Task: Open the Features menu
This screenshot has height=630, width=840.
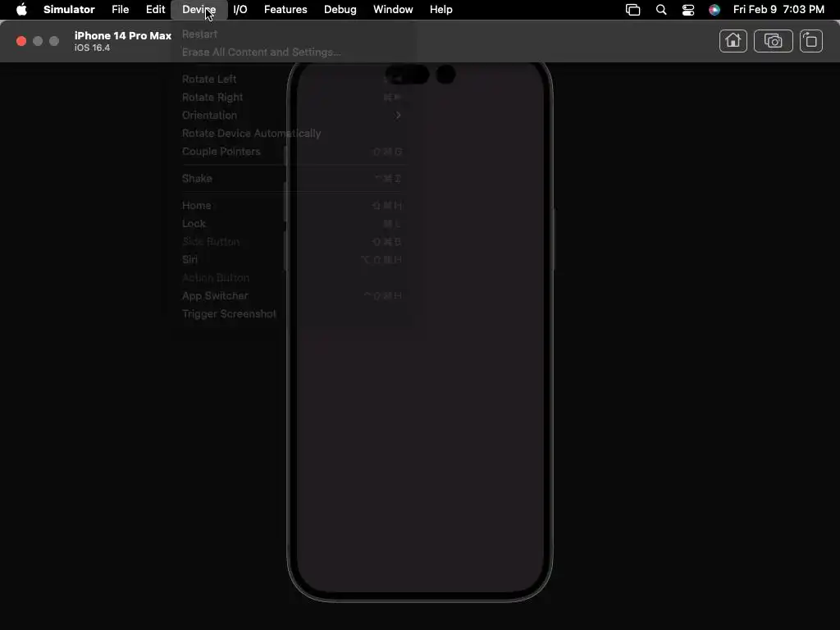Action: [285, 10]
